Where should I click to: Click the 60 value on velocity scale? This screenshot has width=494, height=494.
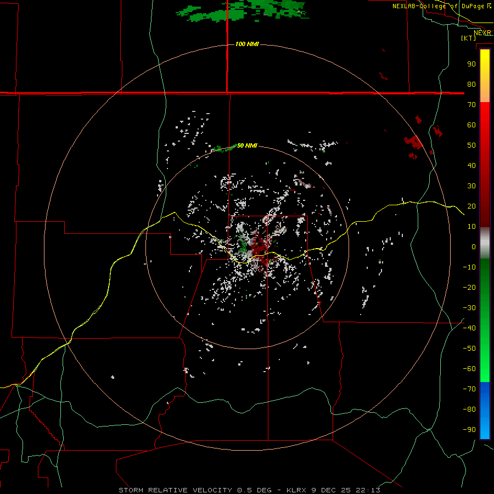pyautogui.click(x=471, y=125)
